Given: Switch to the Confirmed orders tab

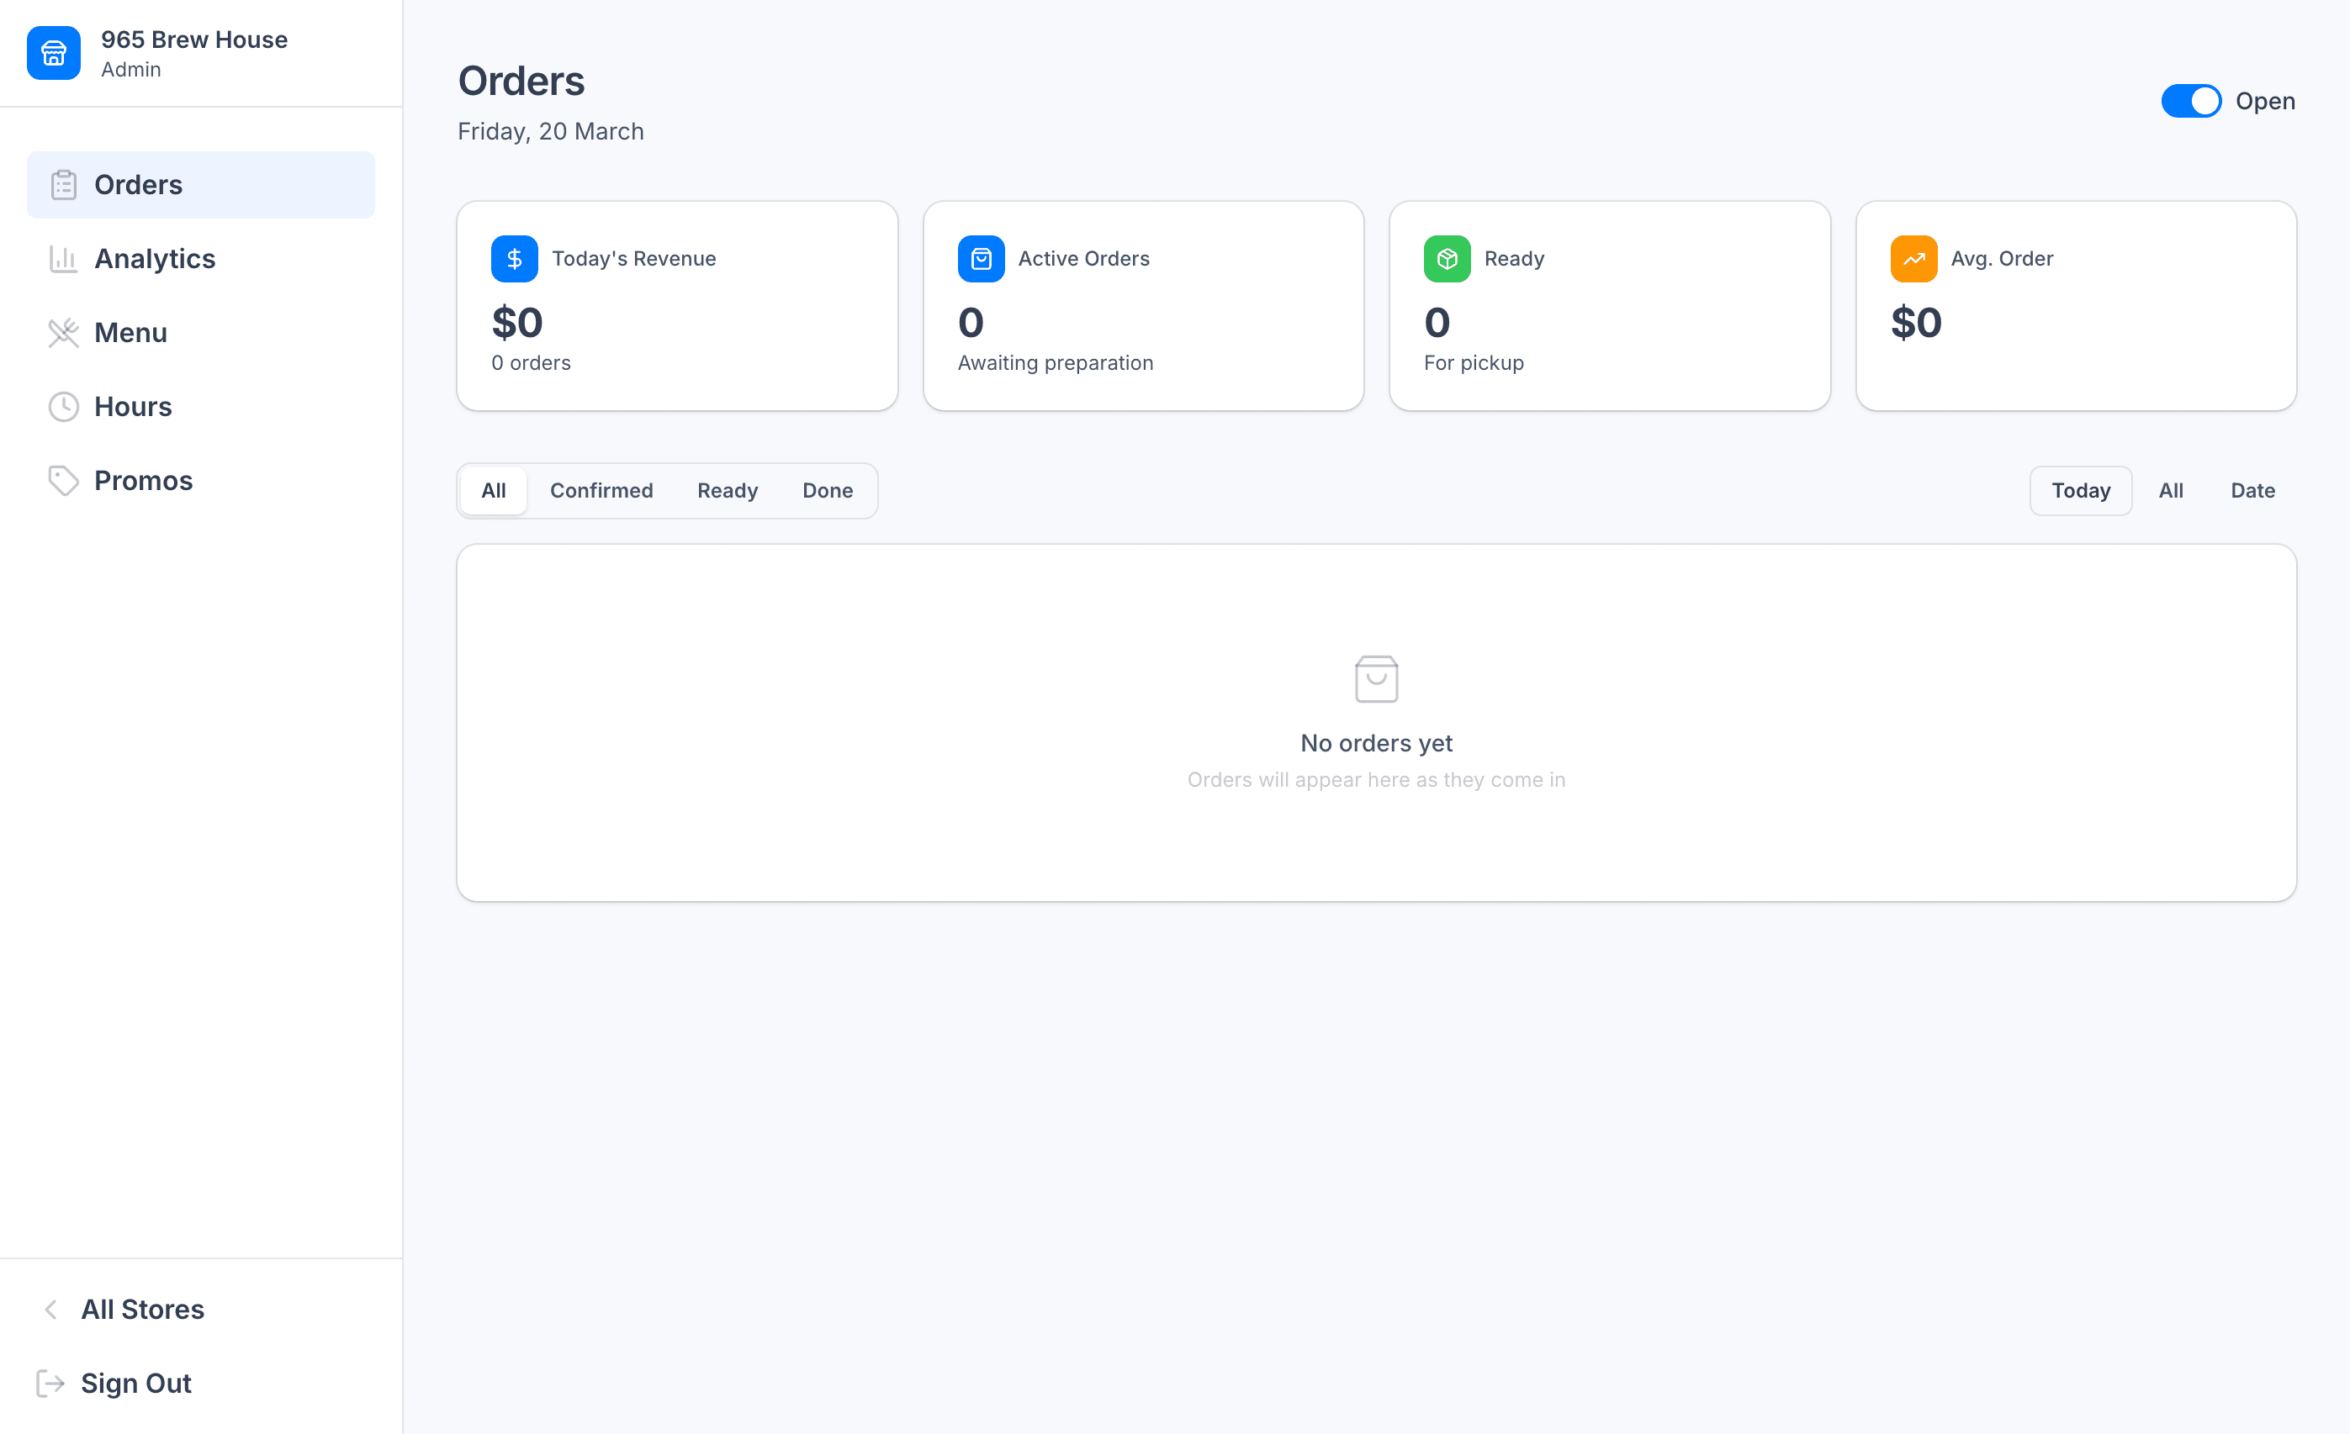Looking at the screenshot, I should [x=602, y=490].
